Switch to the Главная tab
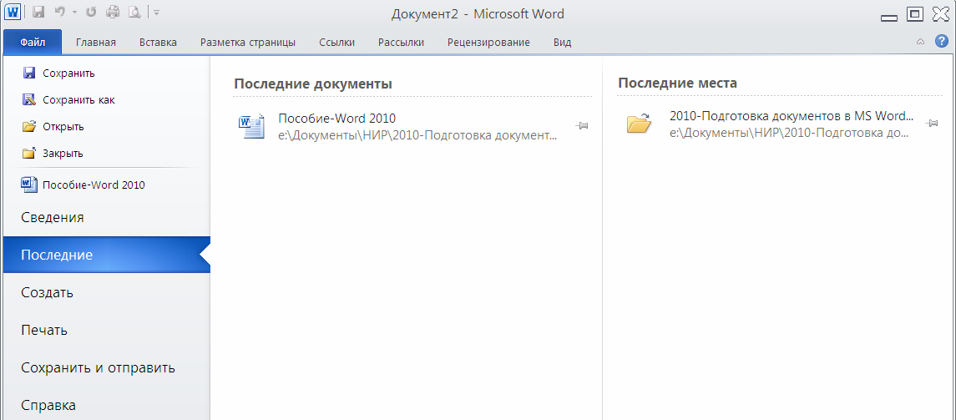The image size is (956, 420). (96, 42)
